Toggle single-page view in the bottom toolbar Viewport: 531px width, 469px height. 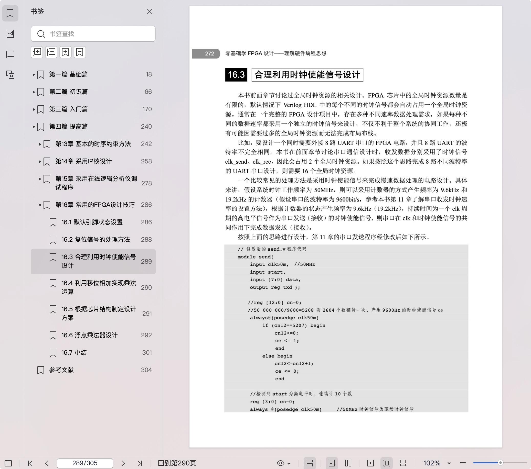332,463
